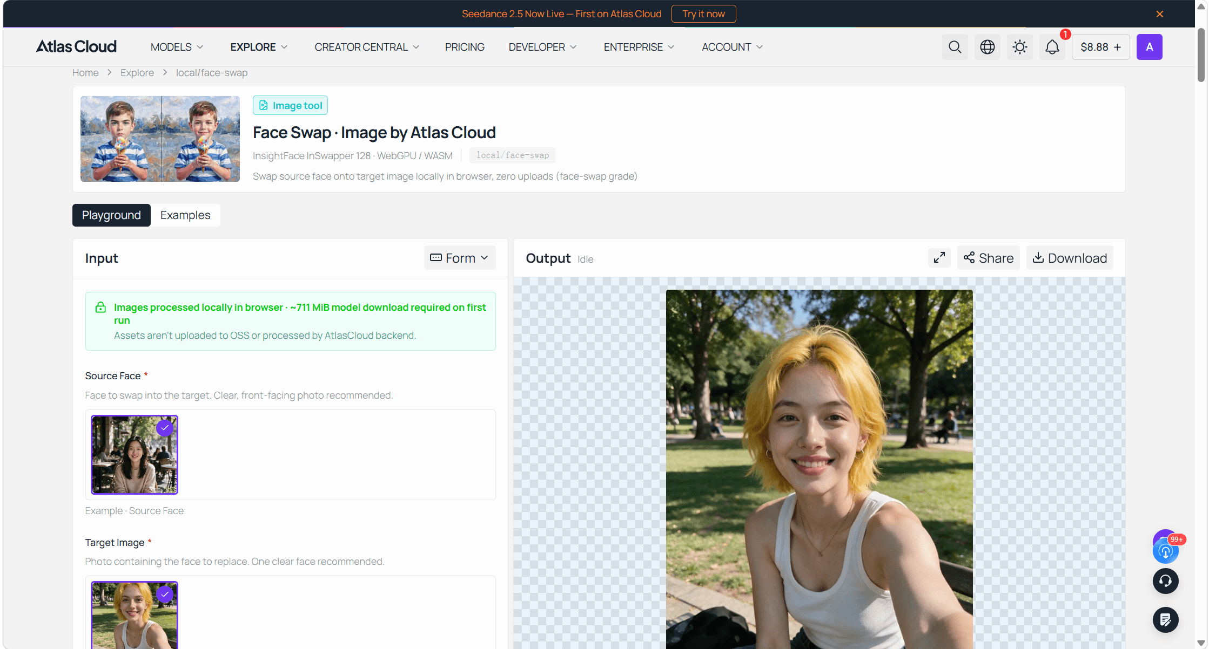This screenshot has height=649, width=1209.
Task: Click the 'Face Swap · Image by Atlas Cloud' title
Action: (x=374, y=133)
